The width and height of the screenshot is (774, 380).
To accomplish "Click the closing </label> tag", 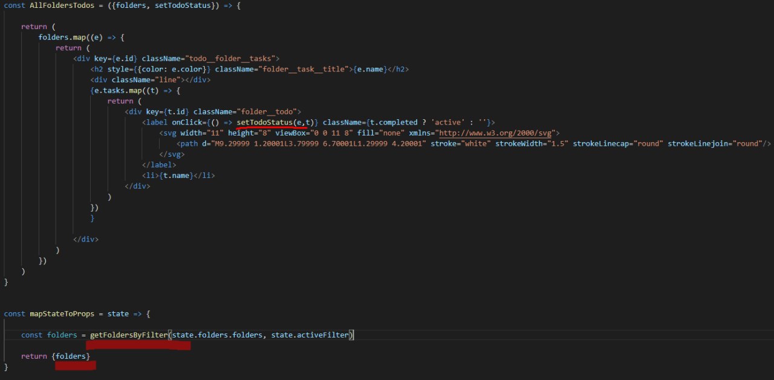I will (159, 165).
